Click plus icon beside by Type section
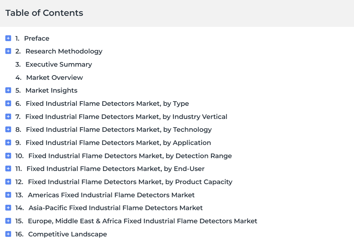The height and width of the screenshot is (243, 354). click(8, 103)
